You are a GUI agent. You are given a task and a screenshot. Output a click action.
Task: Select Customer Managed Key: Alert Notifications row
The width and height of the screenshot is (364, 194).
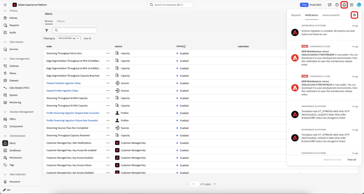point(200,143)
